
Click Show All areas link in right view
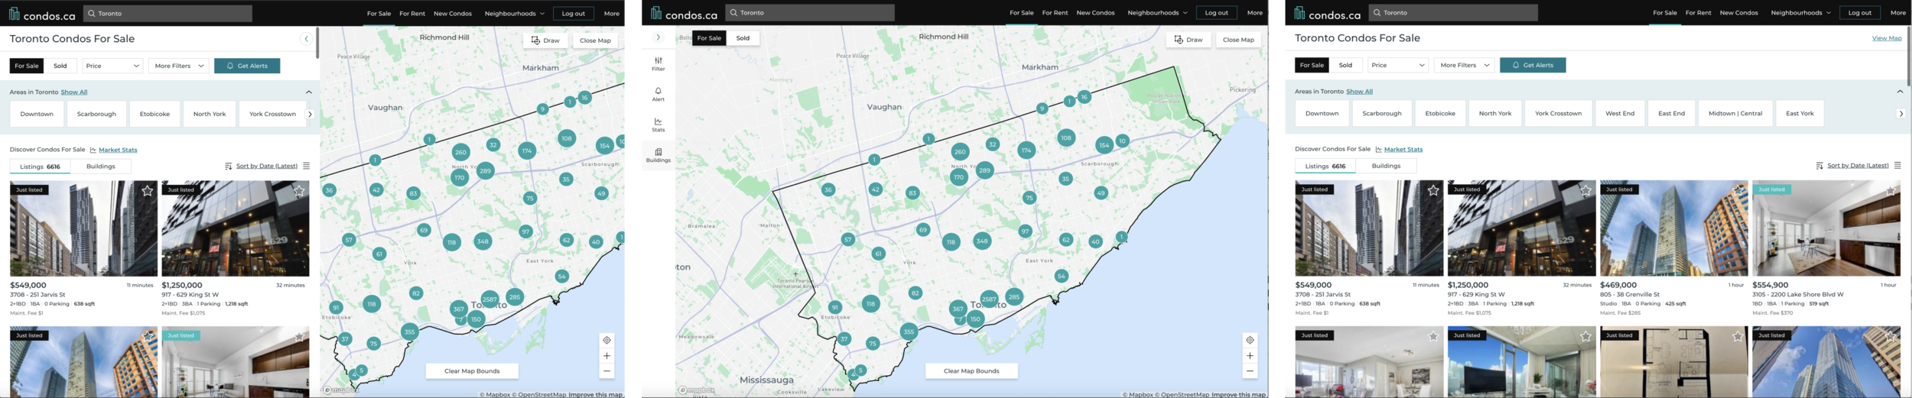tap(1359, 92)
